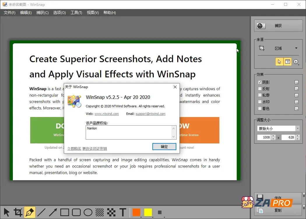Open the www.ntwind.com web link
The width and height of the screenshot is (306, 219).
pos(107,114)
